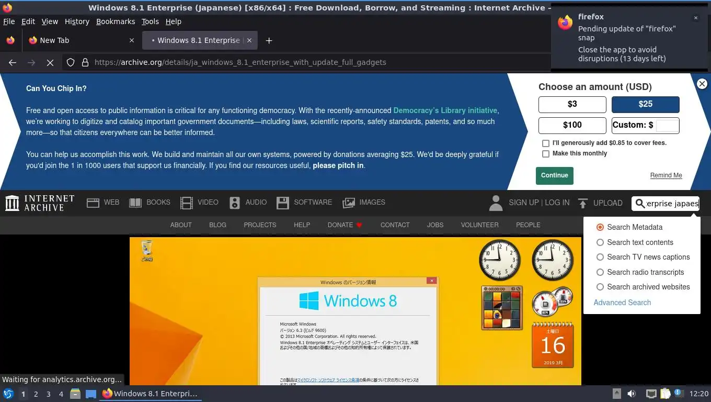The height and width of the screenshot is (402, 711).
Task: Open the Audio section icon
Action: point(235,203)
